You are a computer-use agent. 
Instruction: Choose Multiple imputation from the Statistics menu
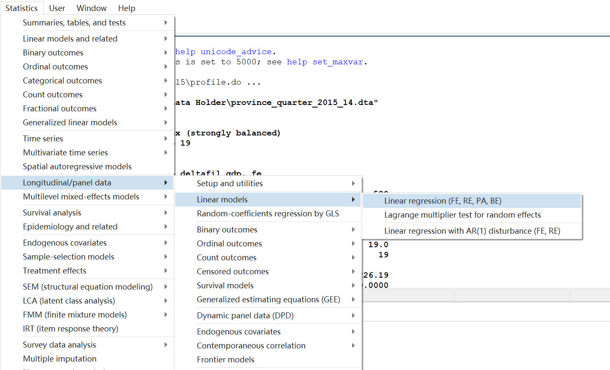pyautogui.click(x=59, y=359)
